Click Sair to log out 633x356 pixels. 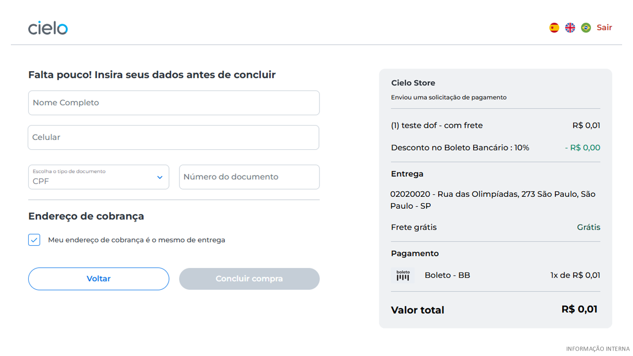(x=604, y=28)
